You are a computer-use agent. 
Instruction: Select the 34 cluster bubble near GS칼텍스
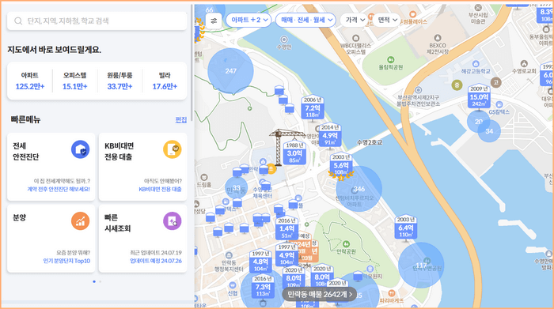click(489, 131)
